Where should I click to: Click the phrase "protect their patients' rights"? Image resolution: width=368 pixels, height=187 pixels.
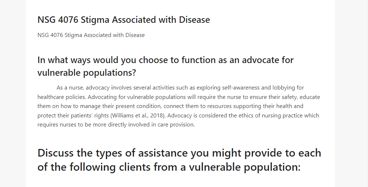73,116
